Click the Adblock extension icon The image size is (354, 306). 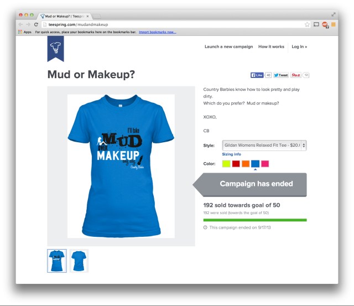click(325, 24)
